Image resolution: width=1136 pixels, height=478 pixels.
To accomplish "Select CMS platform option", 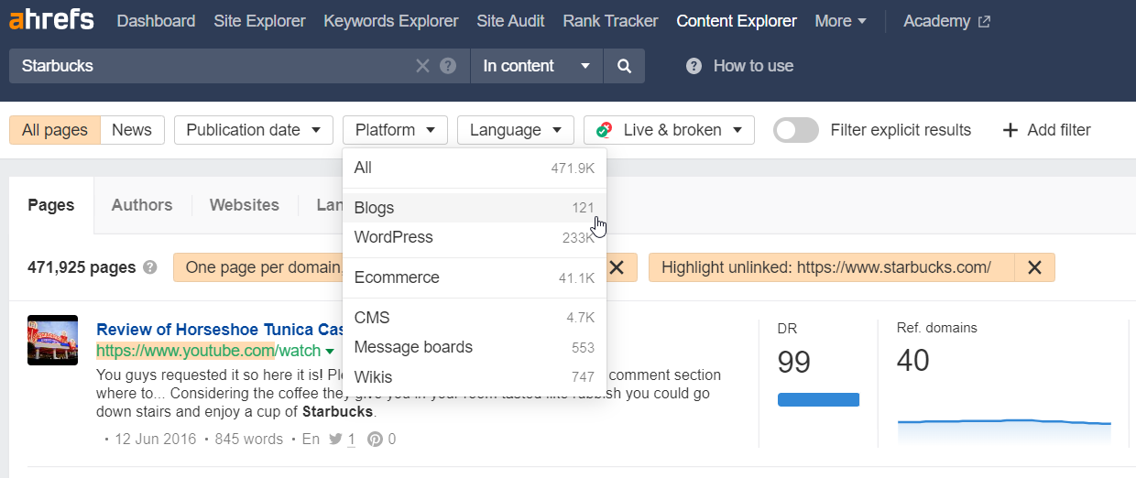I will tap(474, 318).
